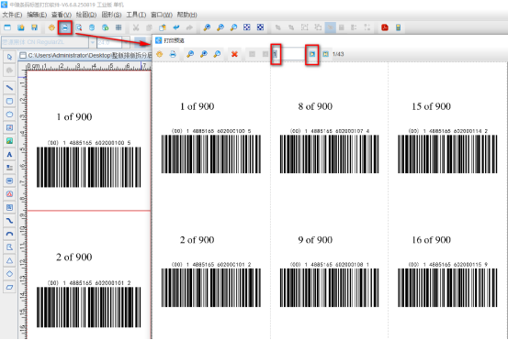Screen dimensions: 508x340
Task: Open the 窗口(W) menu
Action: [x=162, y=15]
